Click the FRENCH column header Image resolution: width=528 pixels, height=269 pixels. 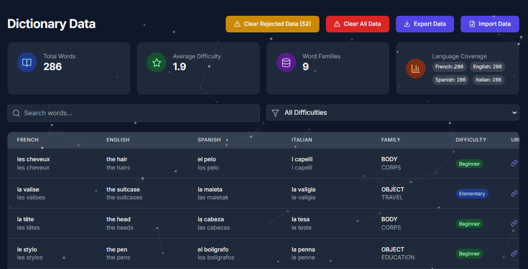28,140
